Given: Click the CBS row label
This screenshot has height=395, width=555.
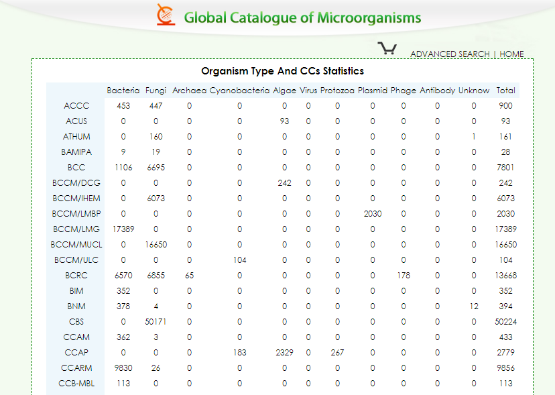Looking at the screenshot, I should pos(76,322).
